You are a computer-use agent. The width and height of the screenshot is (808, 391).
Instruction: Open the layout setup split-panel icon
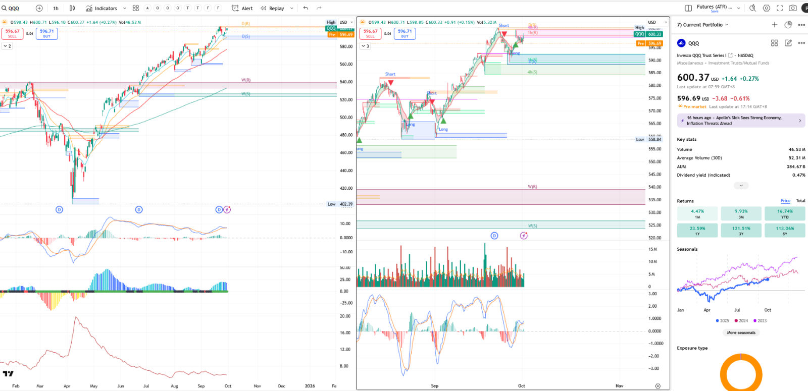[688, 8]
